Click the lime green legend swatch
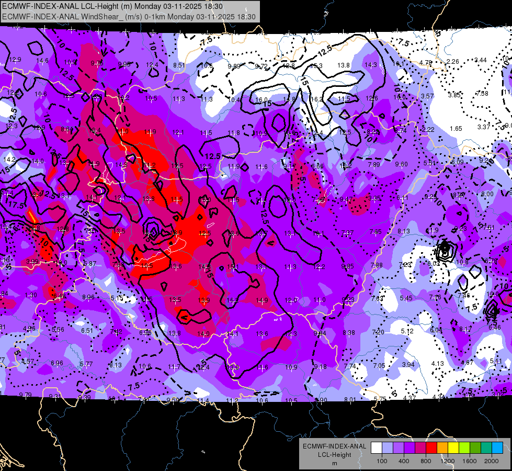 click(464, 448)
